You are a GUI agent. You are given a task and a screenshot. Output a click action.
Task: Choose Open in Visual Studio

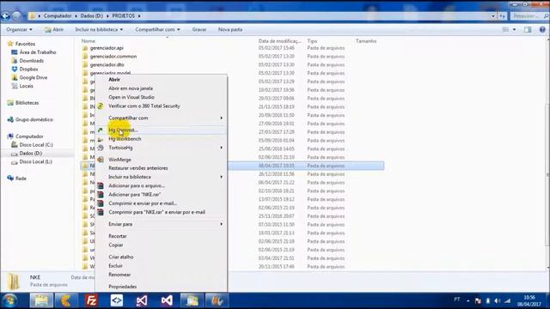coord(131,97)
